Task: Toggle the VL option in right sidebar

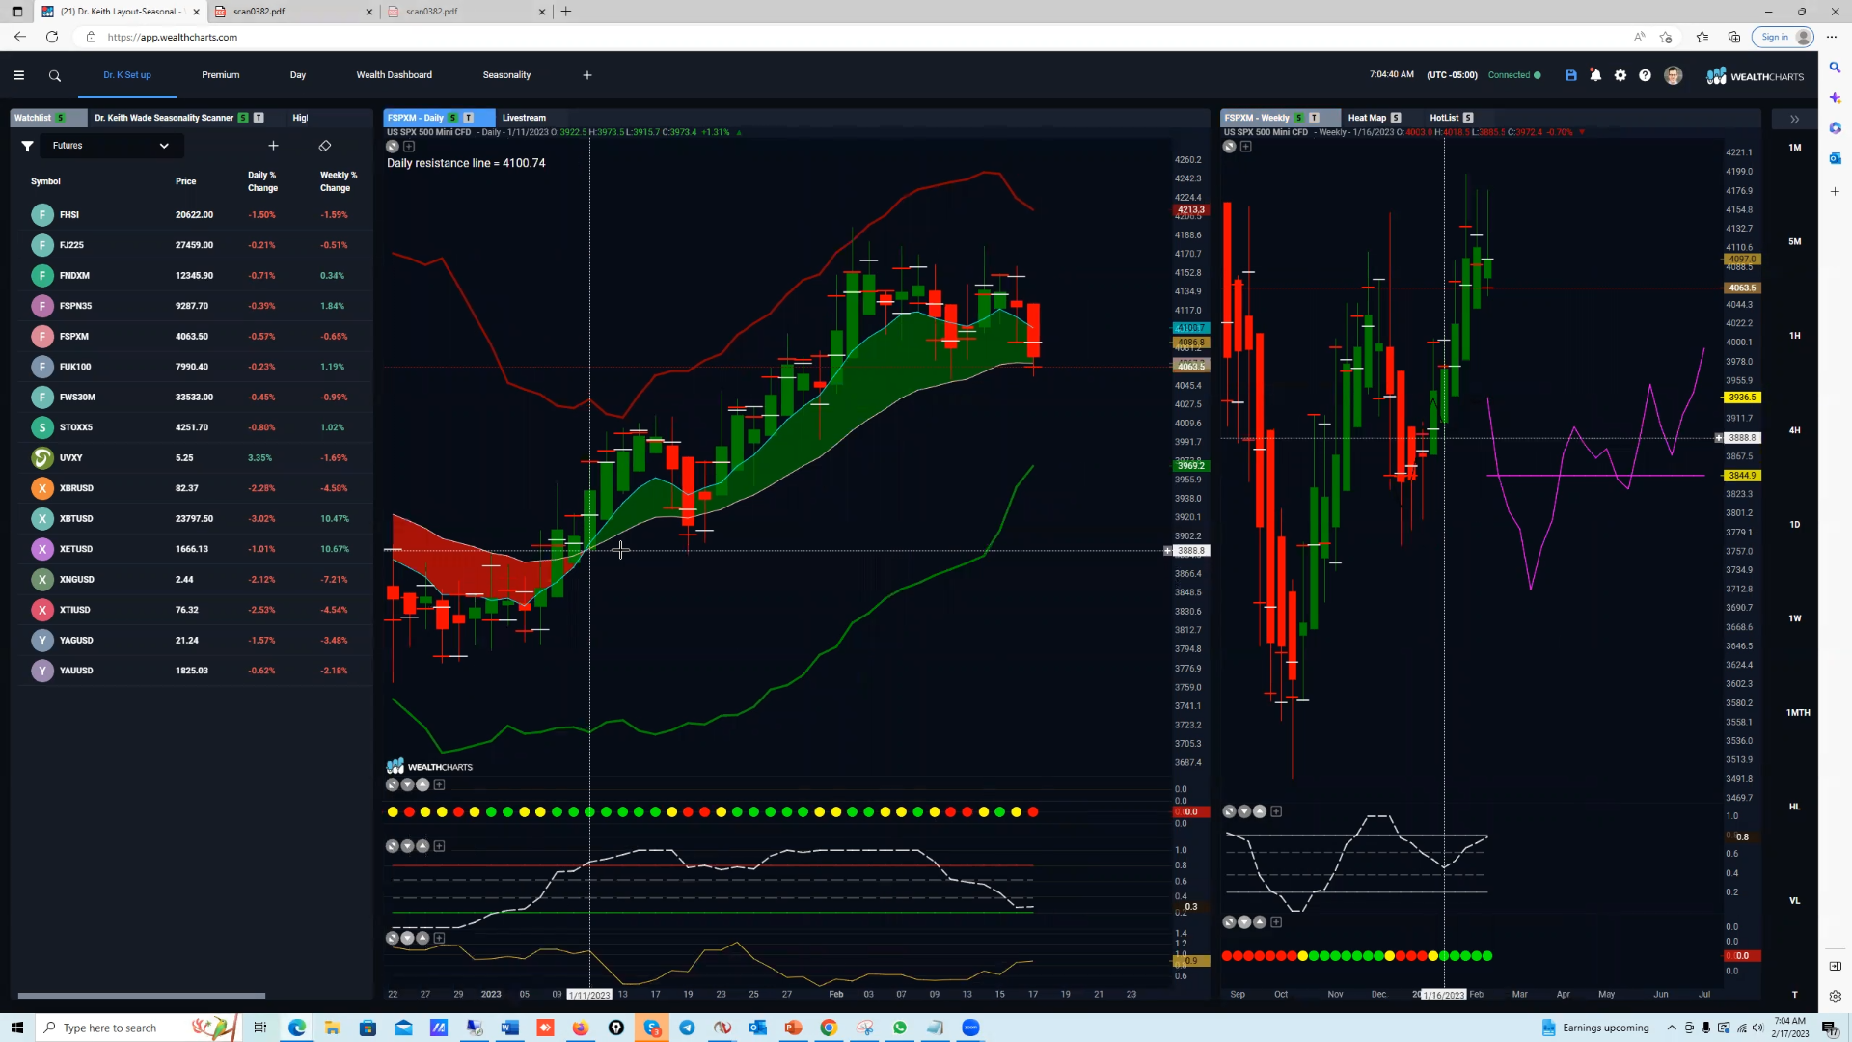Action: [1794, 901]
